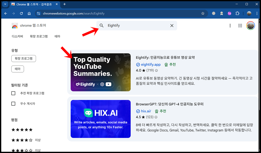Click the search magnifier icon
261x153 pixels.
point(102,25)
